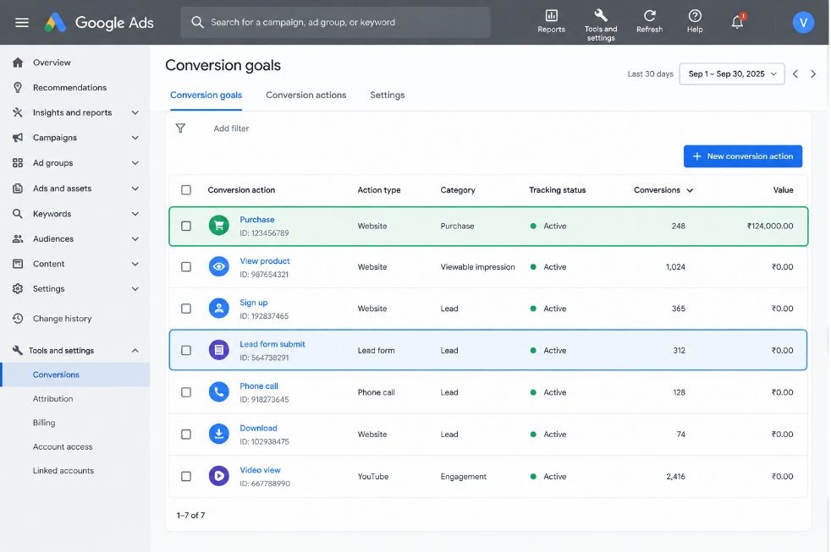The image size is (831, 552).
Task: Switch to the Settings tab
Action: pos(387,96)
